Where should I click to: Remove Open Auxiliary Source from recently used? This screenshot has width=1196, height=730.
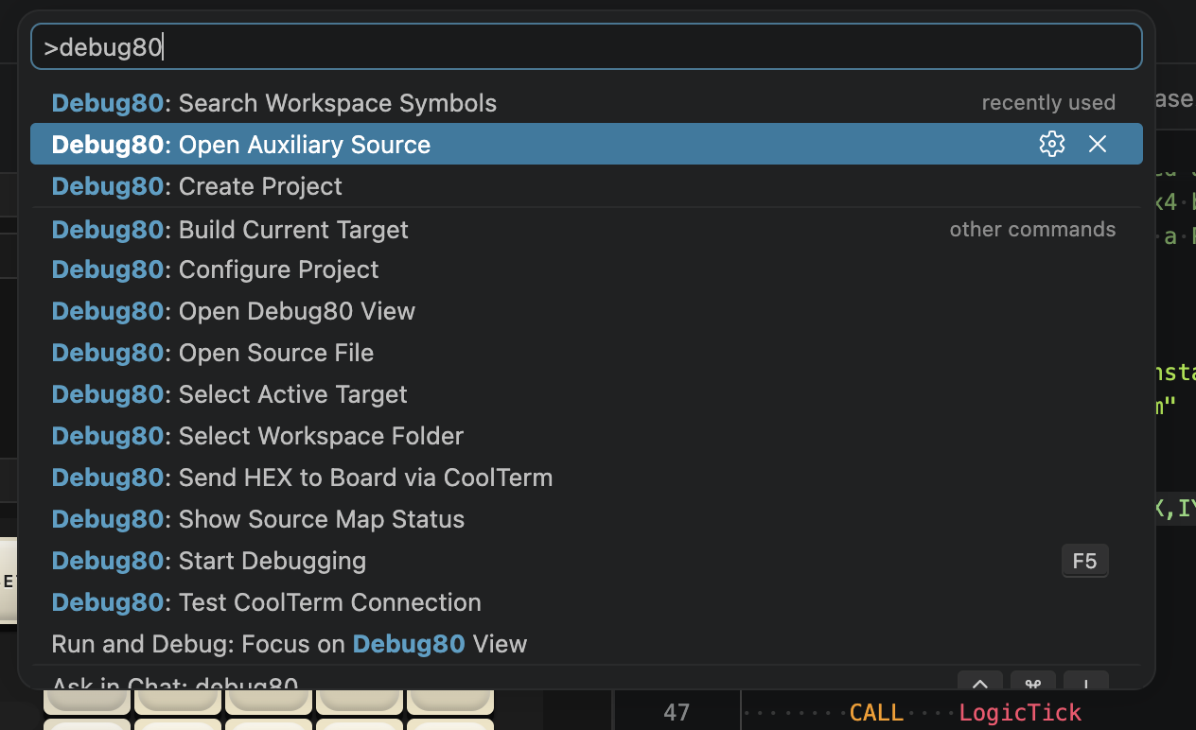coord(1097,144)
